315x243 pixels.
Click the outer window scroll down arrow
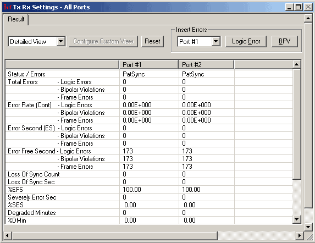point(308,227)
